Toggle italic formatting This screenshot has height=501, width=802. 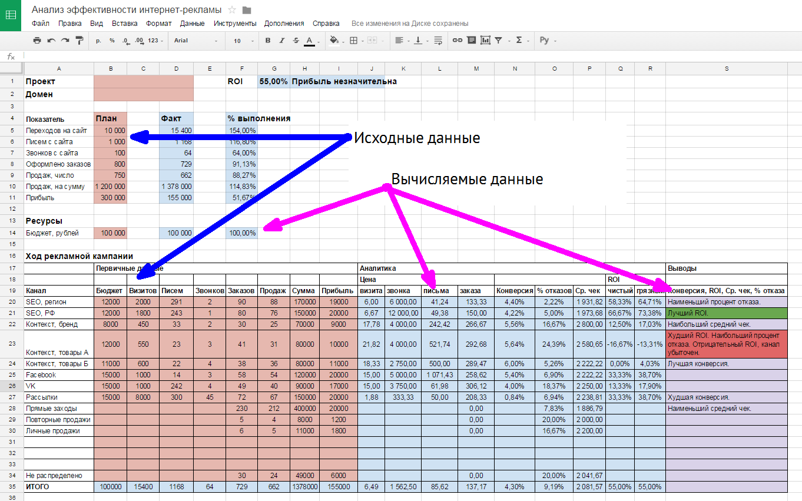(x=281, y=41)
